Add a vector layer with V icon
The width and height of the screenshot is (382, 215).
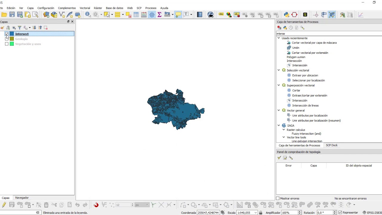click(62, 14)
